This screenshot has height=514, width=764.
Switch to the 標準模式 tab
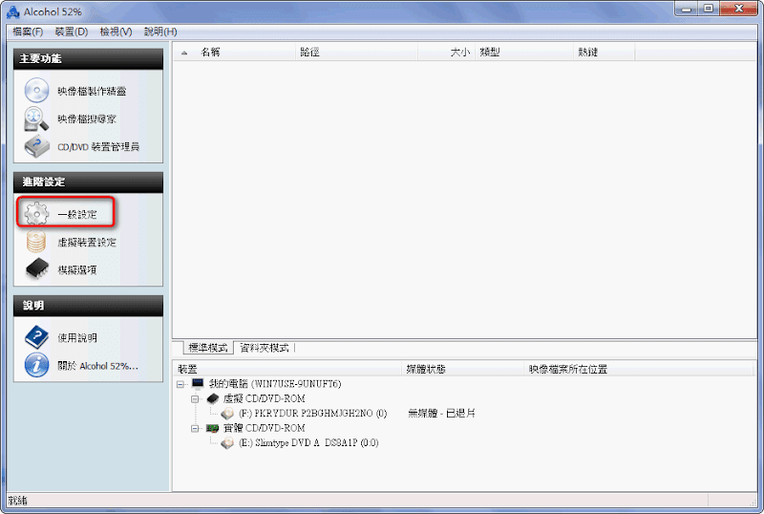click(208, 348)
